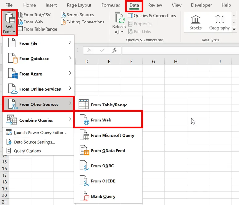239x205 pixels.
Task: Click the Get Data button icon
Action: tap(10, 18)
